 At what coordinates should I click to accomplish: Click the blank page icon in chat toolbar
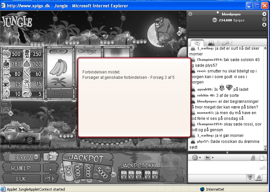pyautogui.click(x=262, y=157)
